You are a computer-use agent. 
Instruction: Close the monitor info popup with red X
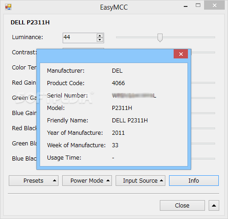click(181, 54)
